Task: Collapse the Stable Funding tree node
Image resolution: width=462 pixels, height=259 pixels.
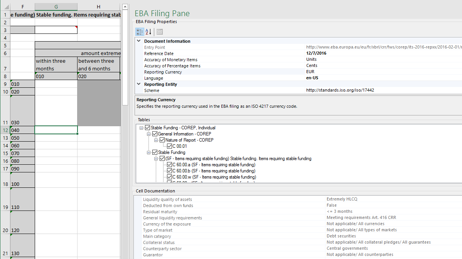Action: [x=149, y=152]
